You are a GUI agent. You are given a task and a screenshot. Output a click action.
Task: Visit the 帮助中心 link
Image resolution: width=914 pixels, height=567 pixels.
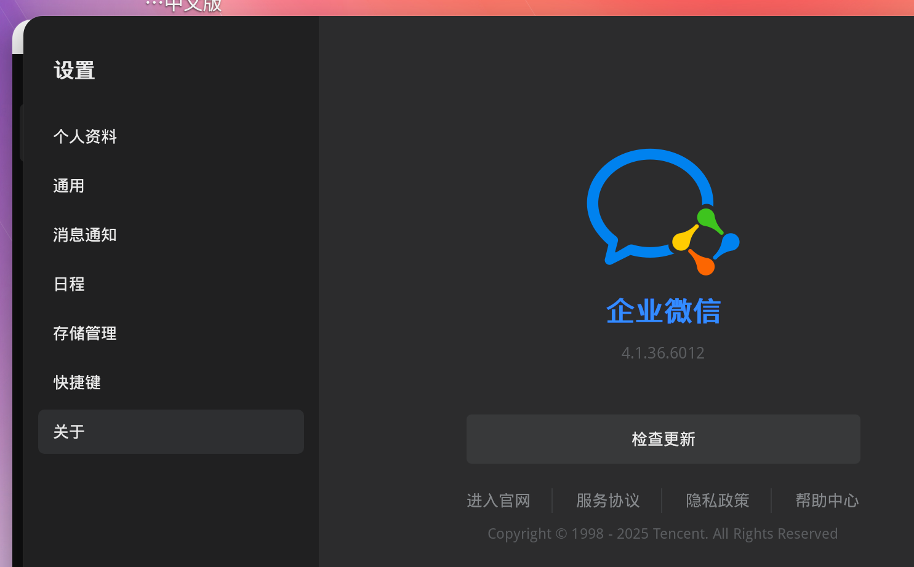[x=827, y=501]
